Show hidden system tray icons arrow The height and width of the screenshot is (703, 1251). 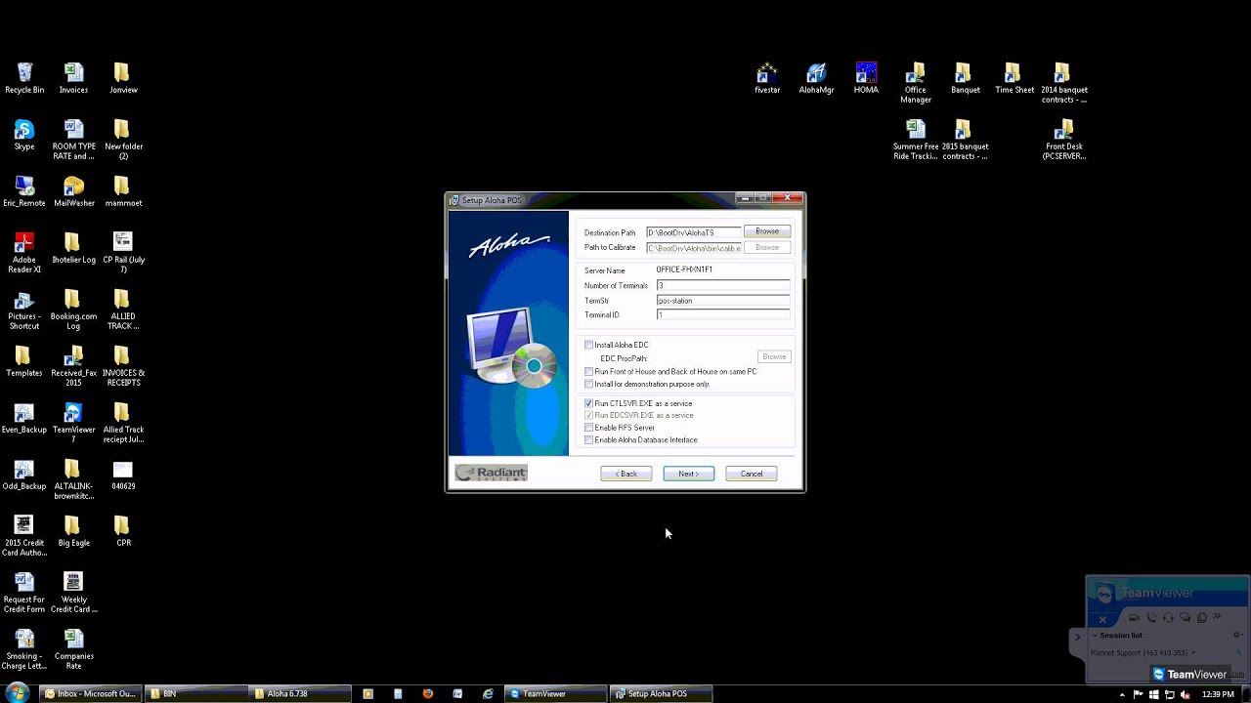coord(1122,695)
